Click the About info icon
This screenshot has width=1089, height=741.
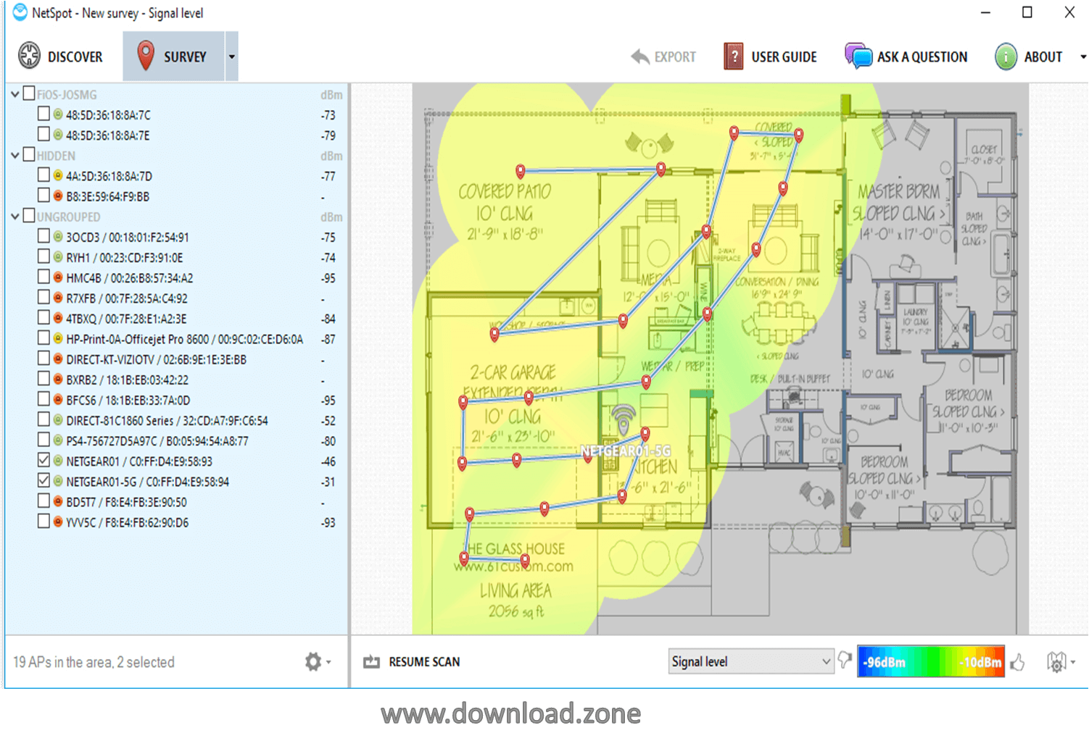pos(1006,56)
